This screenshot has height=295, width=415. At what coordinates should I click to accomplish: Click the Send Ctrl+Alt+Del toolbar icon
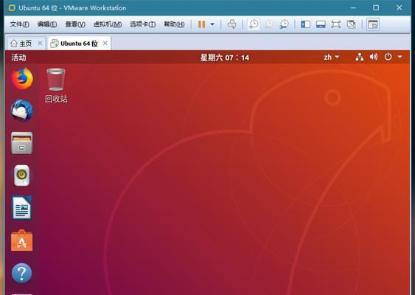coord(231,24)
